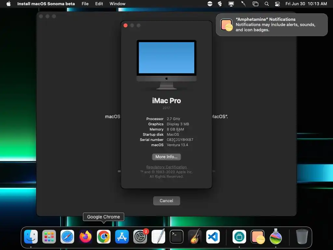Click the Amphetamine Notifications banner
This screenshot has width=333, height=250.
pos(272,25)
